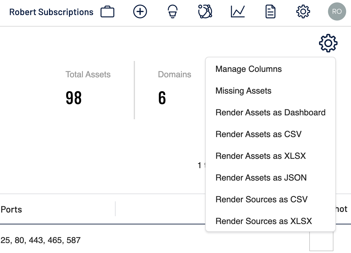The width and height of the screenshot is (351, 253).
Task: Select "Render Assets as JSON"
Action: pyautogui.click(x=261, y=178)
